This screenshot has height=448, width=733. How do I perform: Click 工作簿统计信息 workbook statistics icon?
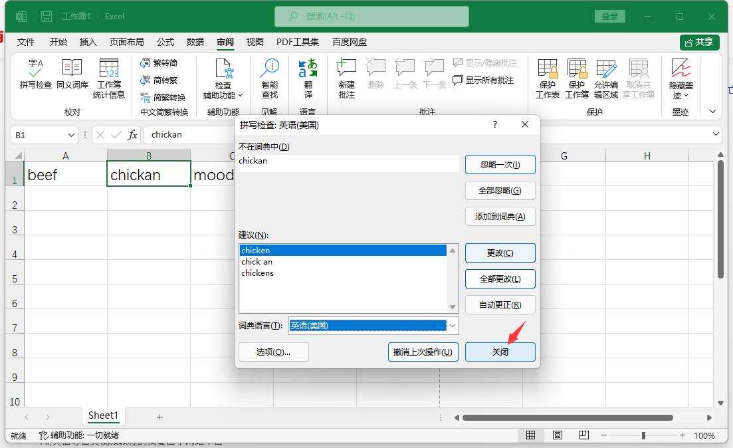[108, 78]
